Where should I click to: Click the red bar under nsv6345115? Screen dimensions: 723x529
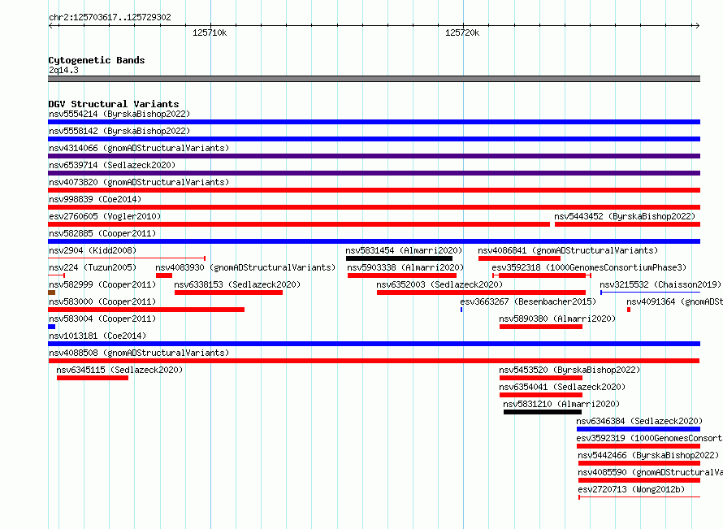pyautogui.click(x=93, y=378)
